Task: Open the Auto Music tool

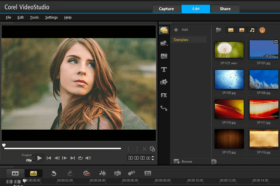Action: pyautogui.click(x=117, y=174)
